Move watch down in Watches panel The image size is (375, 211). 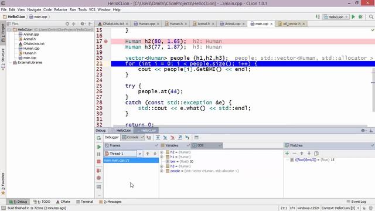click(x=309, y=154)
